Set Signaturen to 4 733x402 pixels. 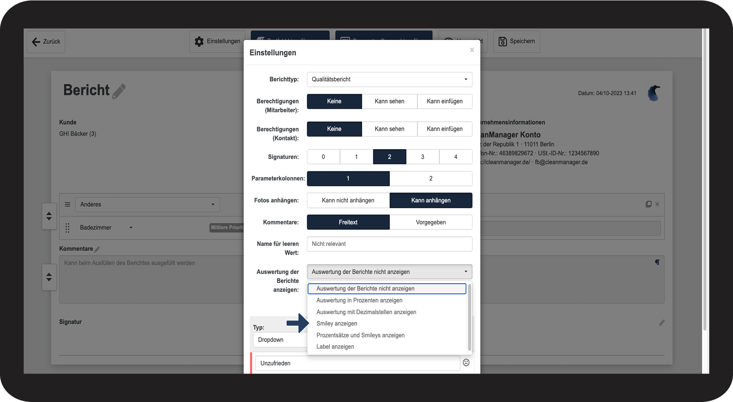(x=456, y=157)
